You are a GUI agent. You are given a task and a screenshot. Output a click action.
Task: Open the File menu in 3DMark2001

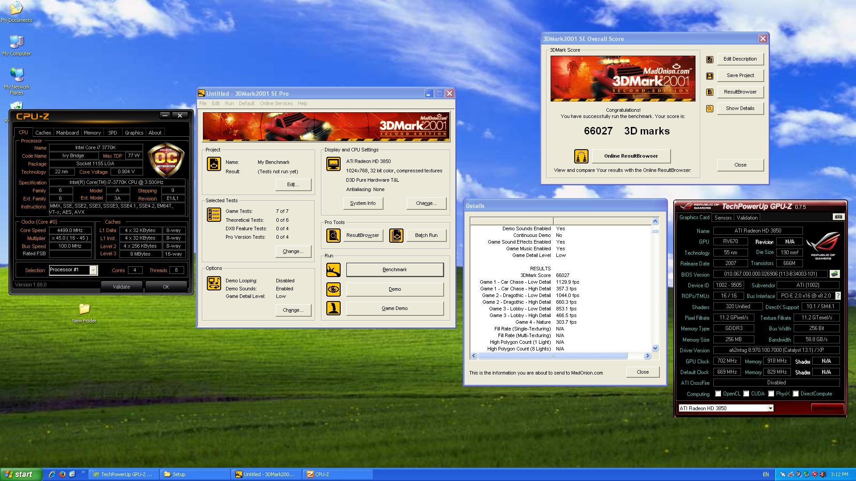203,103
